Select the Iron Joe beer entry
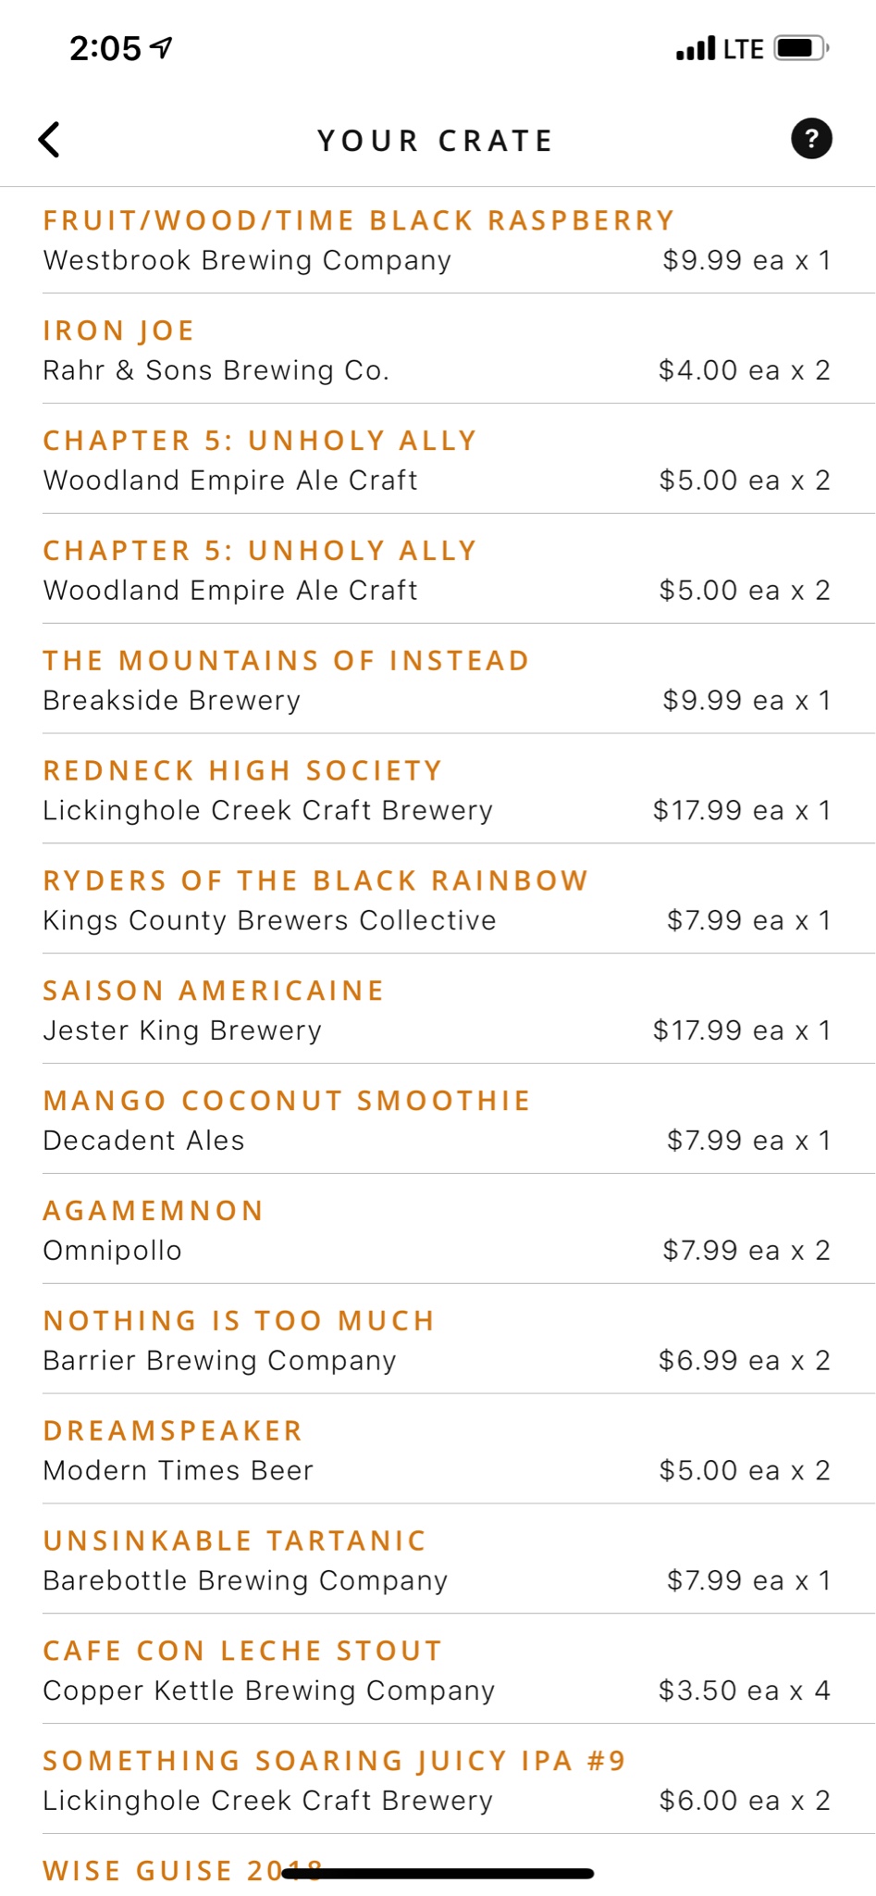 coord(119,331)
